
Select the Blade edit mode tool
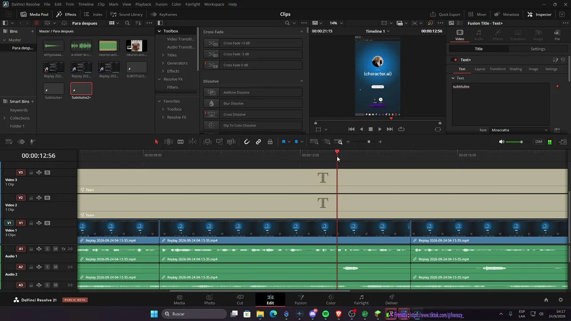[180, 142]
